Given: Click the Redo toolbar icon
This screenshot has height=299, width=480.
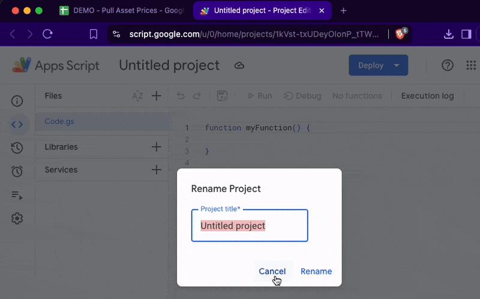Looking at the screenshot, I should click(x=197, y=96).
